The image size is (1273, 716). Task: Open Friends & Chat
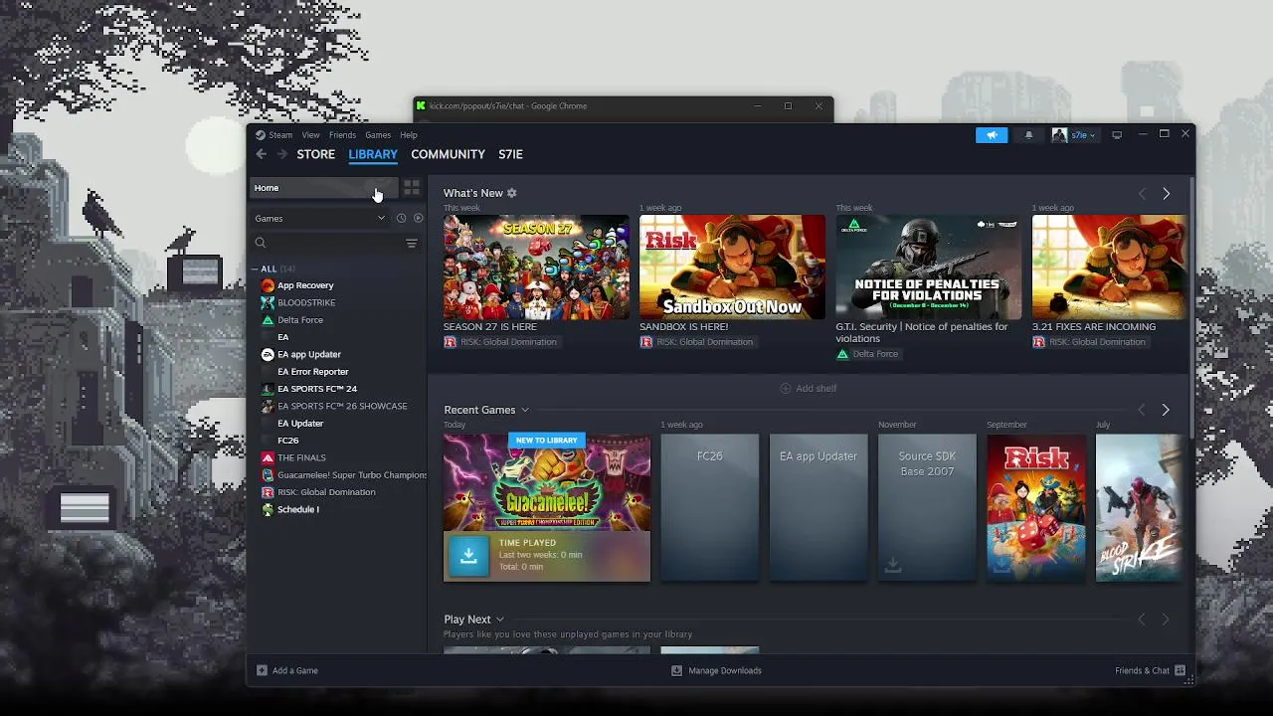point(1150,670)
